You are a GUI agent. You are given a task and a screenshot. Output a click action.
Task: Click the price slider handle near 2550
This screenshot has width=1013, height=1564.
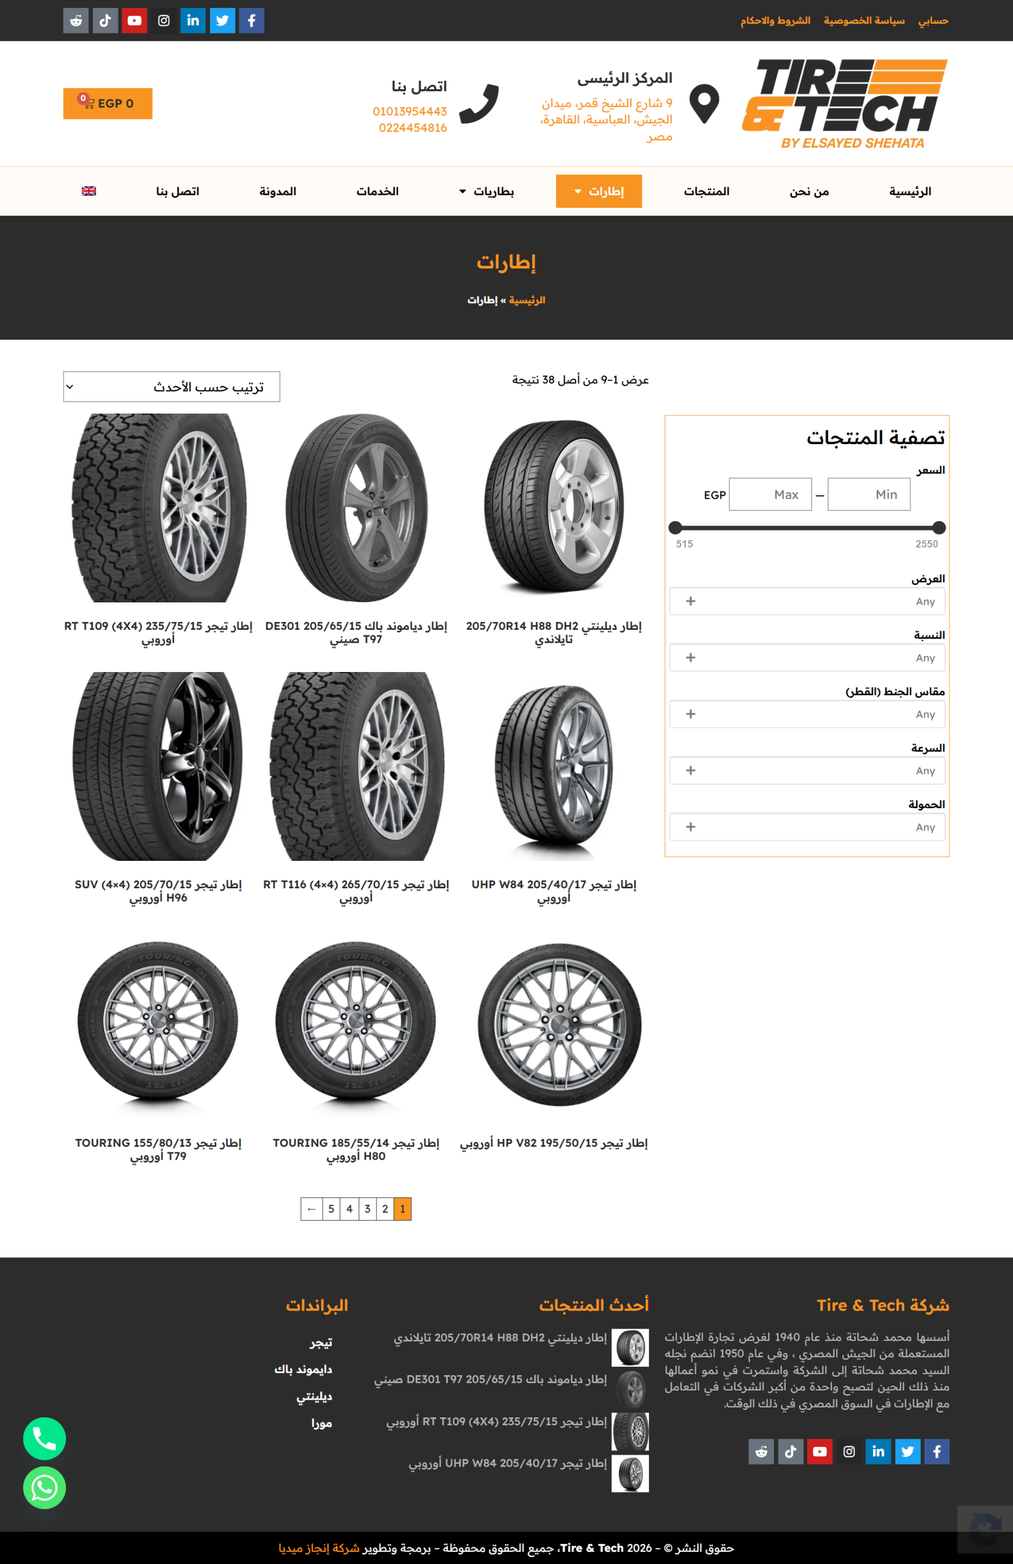point(939,528)
